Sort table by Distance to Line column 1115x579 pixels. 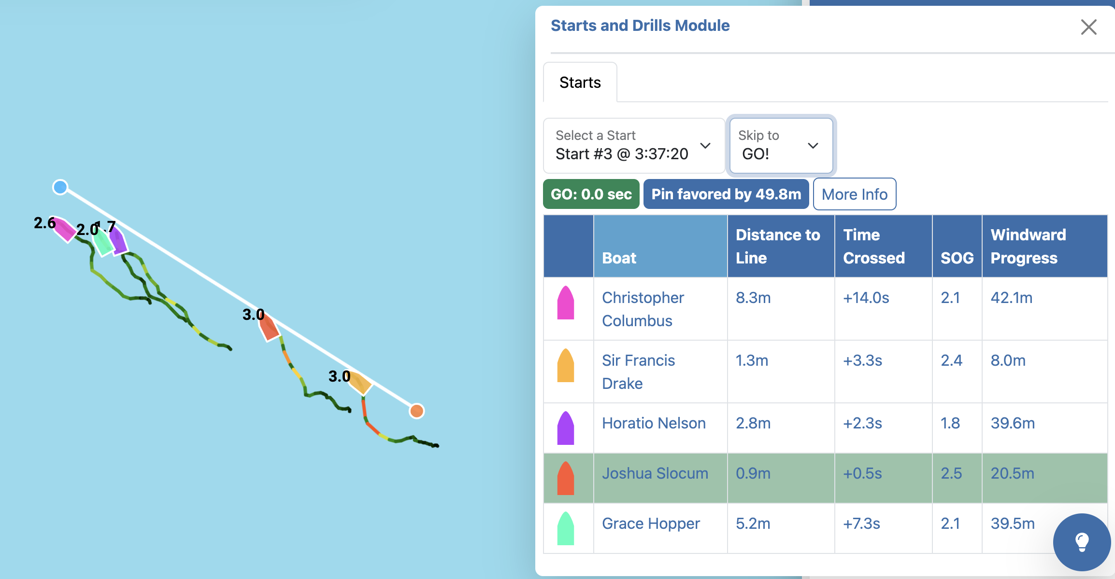point(778,246)
